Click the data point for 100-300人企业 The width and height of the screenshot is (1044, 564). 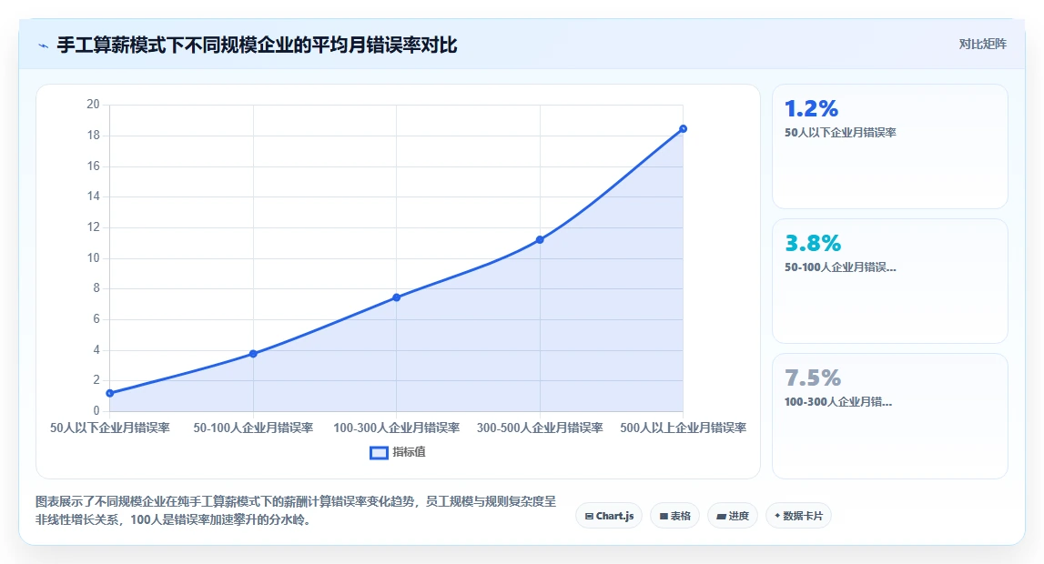point(396,297)
